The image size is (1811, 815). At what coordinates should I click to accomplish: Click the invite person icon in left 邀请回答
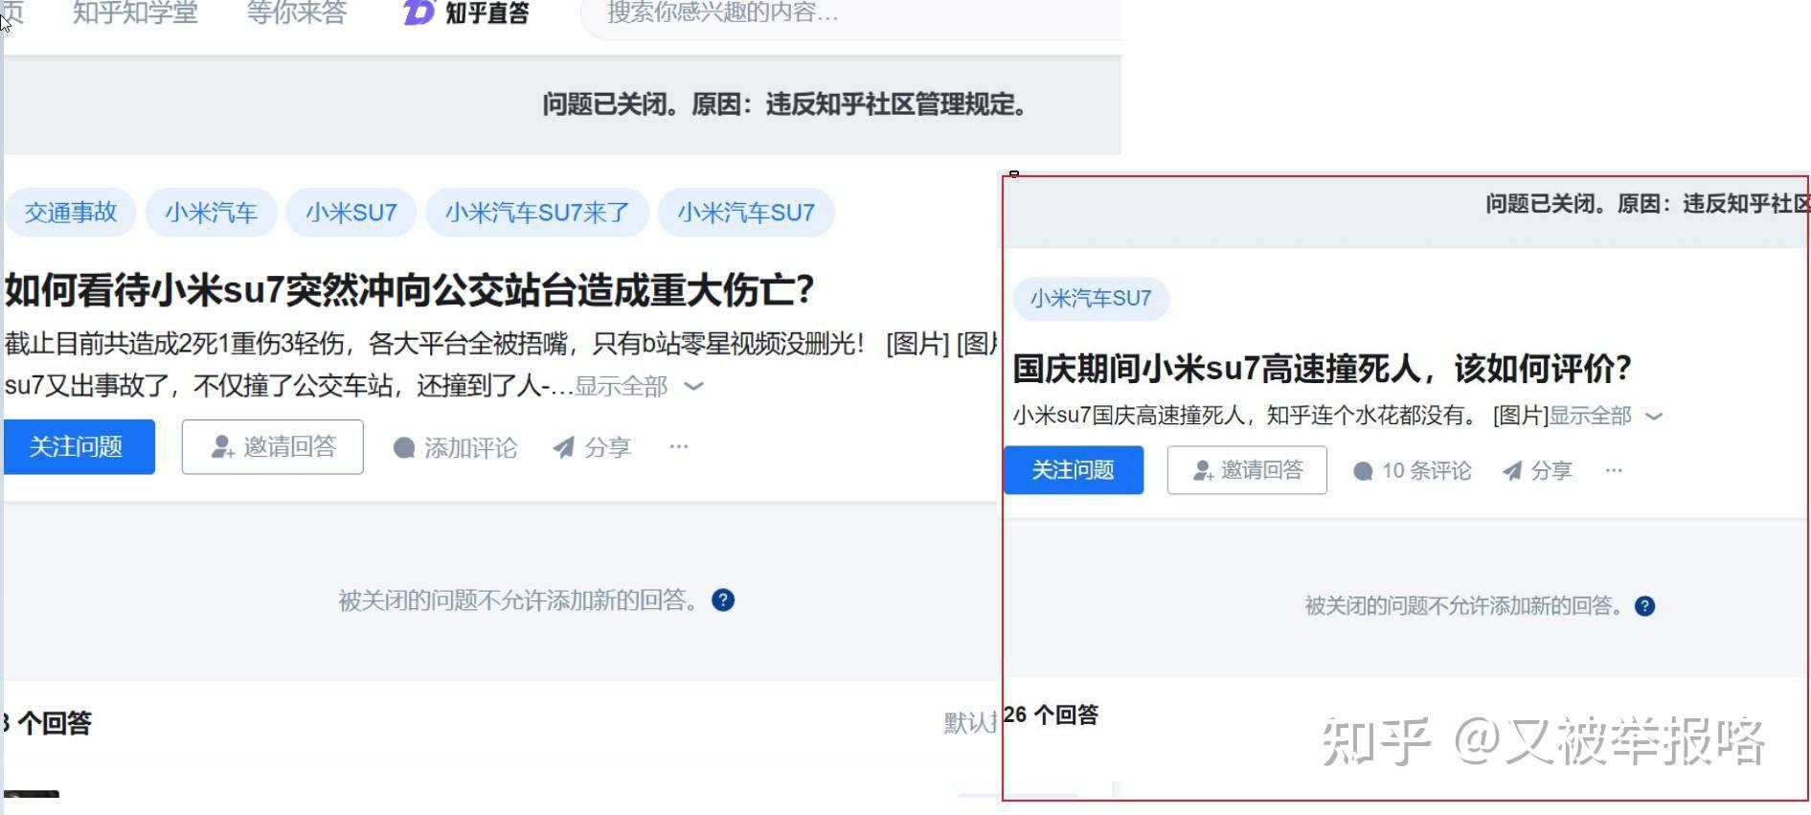[223, 447]
